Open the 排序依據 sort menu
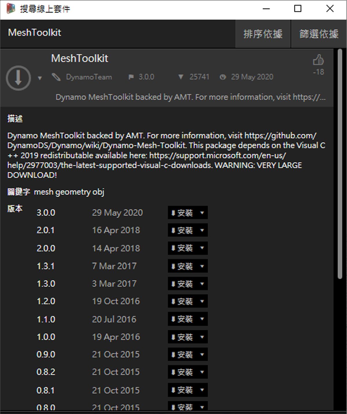The height and width of the screenshot is (414, 347). (263, 34)
